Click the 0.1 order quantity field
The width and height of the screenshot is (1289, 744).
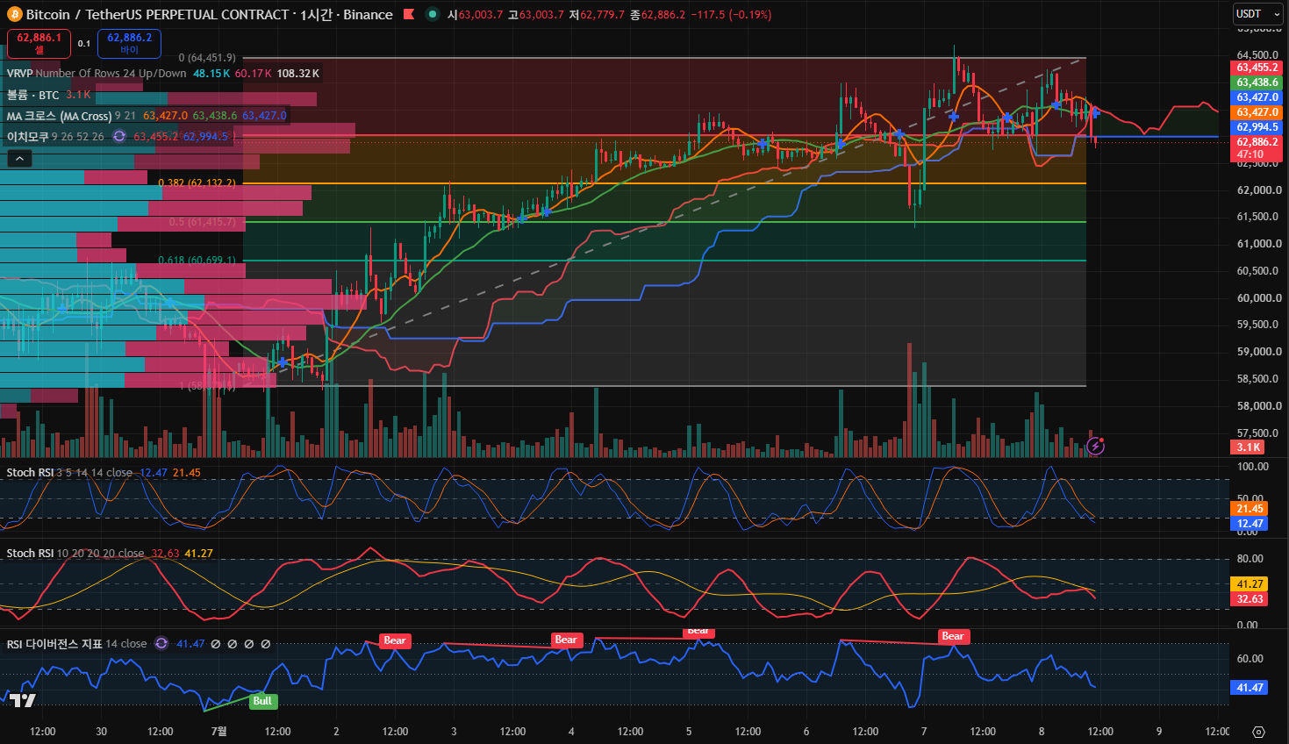[84, 43]
